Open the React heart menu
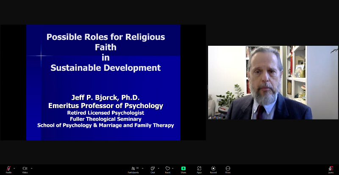The height and width of the screenshot is (175, 339). click(x=167, y=169)
